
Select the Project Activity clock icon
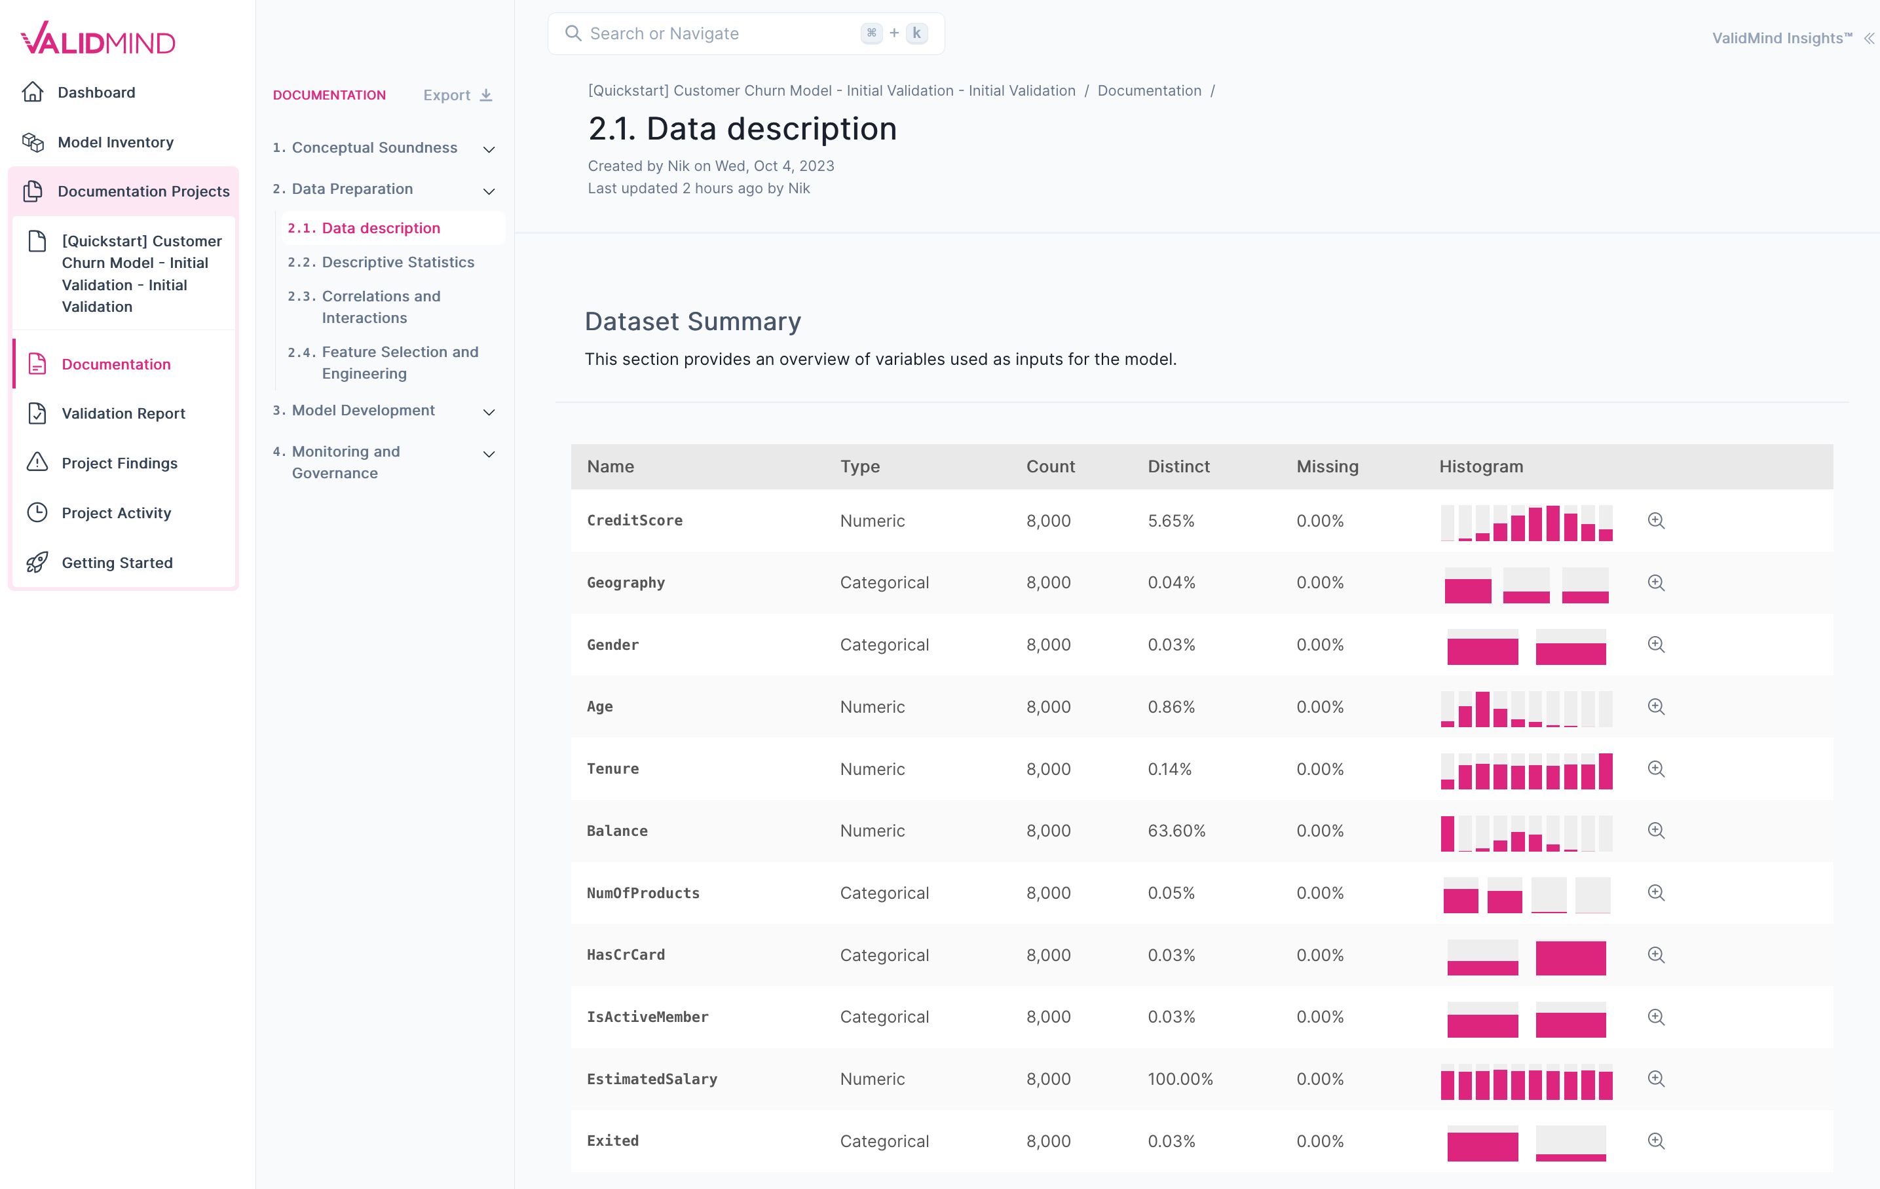click(37, 512)
